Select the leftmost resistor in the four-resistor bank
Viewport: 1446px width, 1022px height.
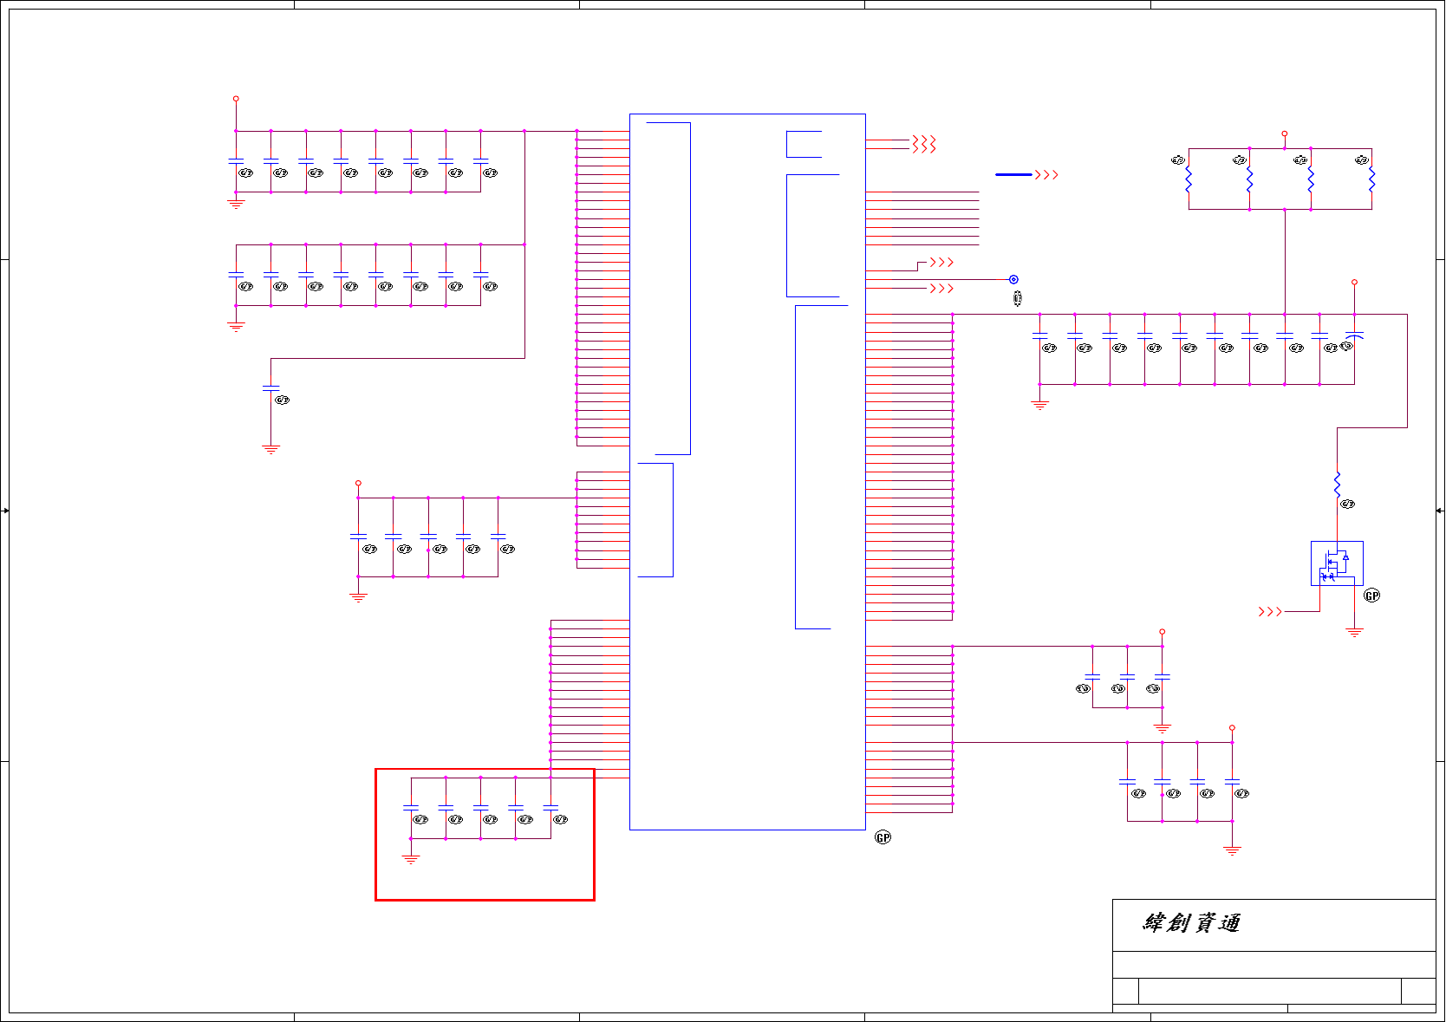tap(1189, 179)
